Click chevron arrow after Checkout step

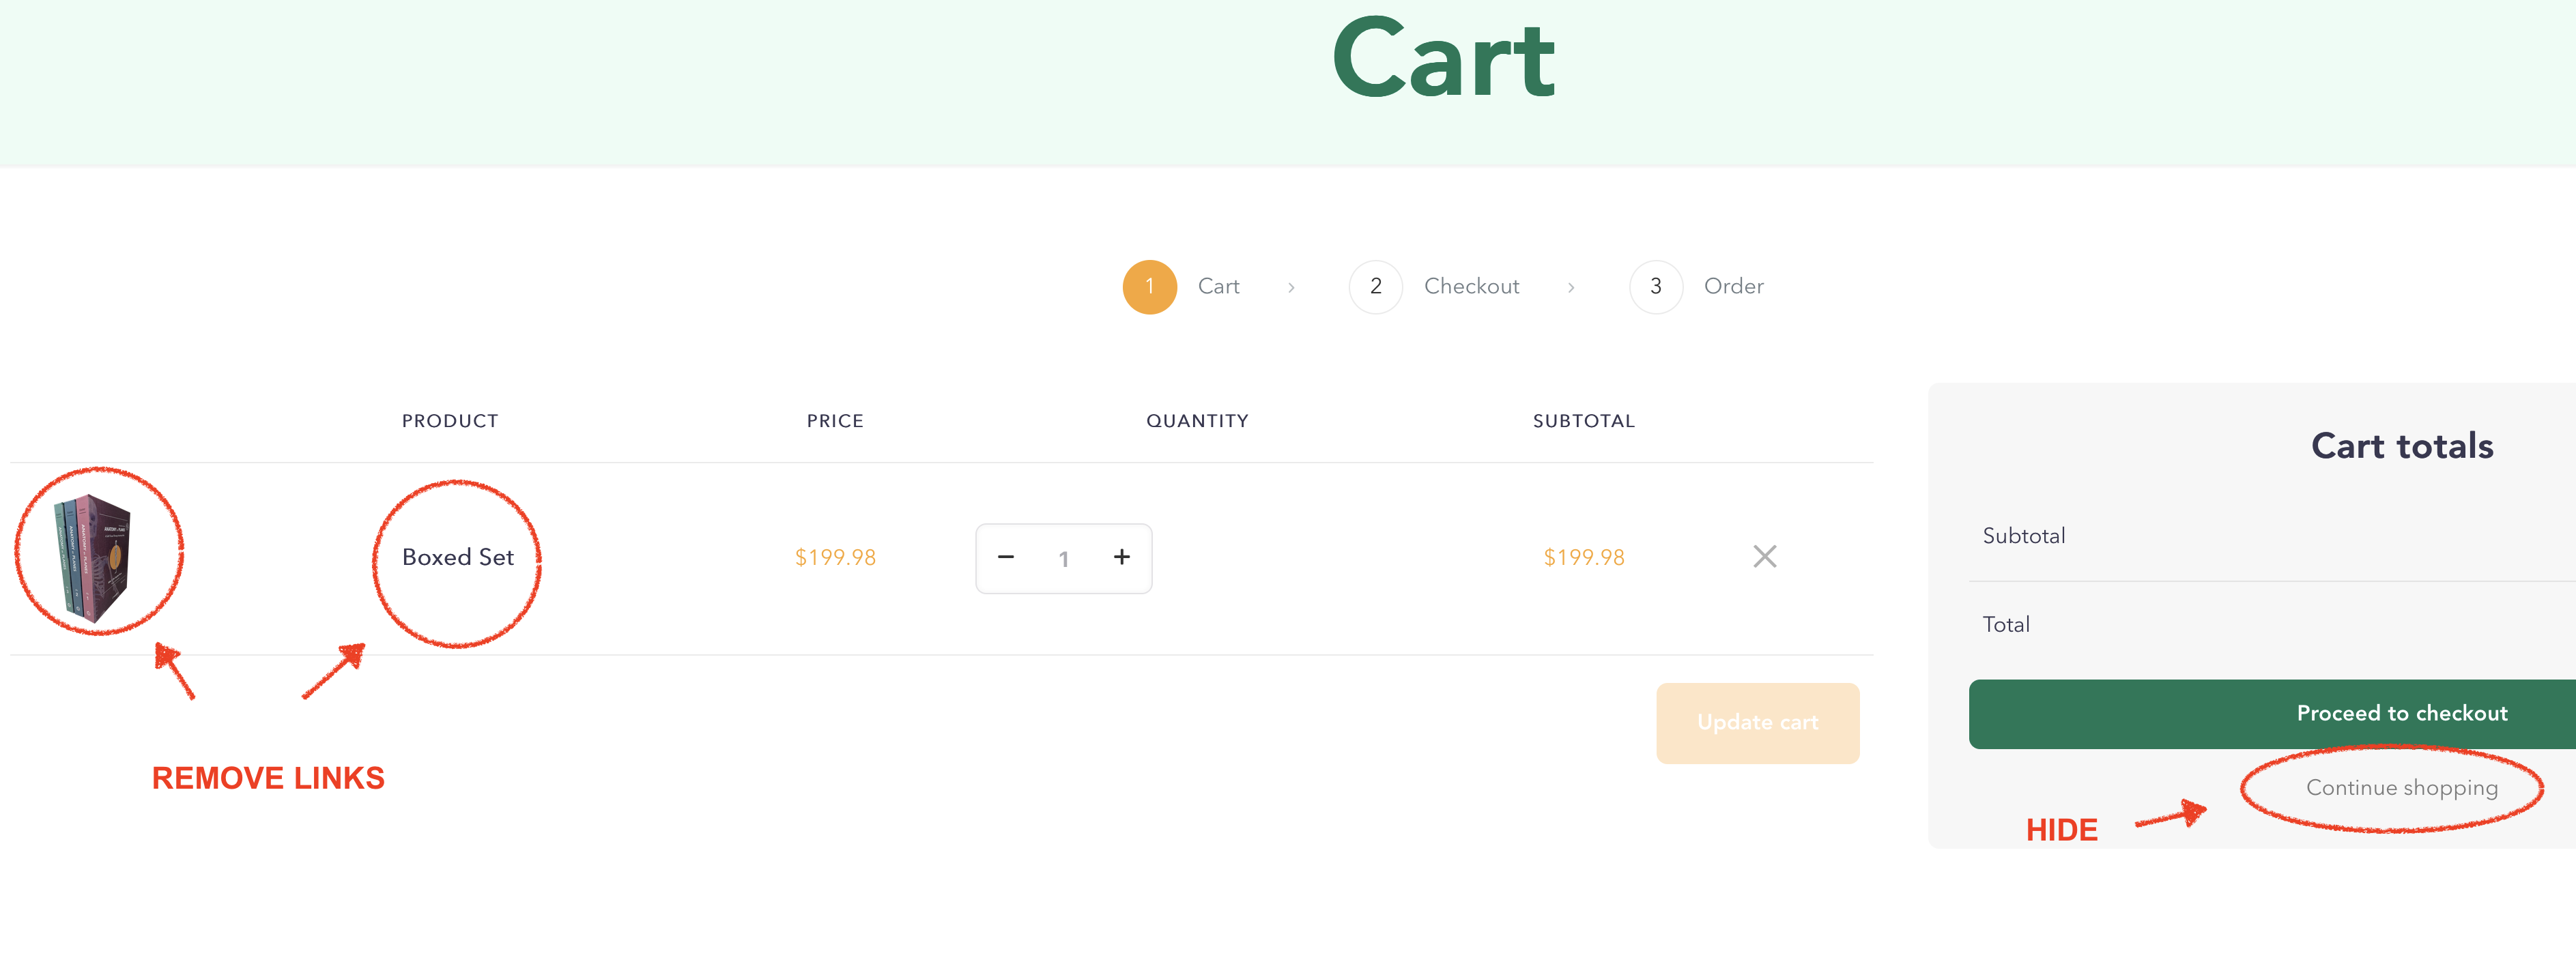(x=1571, y=288)
